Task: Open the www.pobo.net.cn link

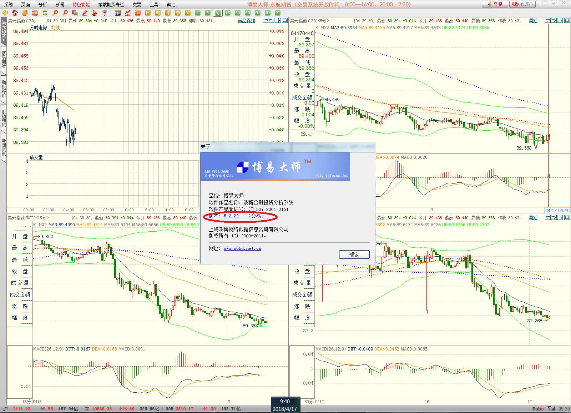Action: (242, 248)
